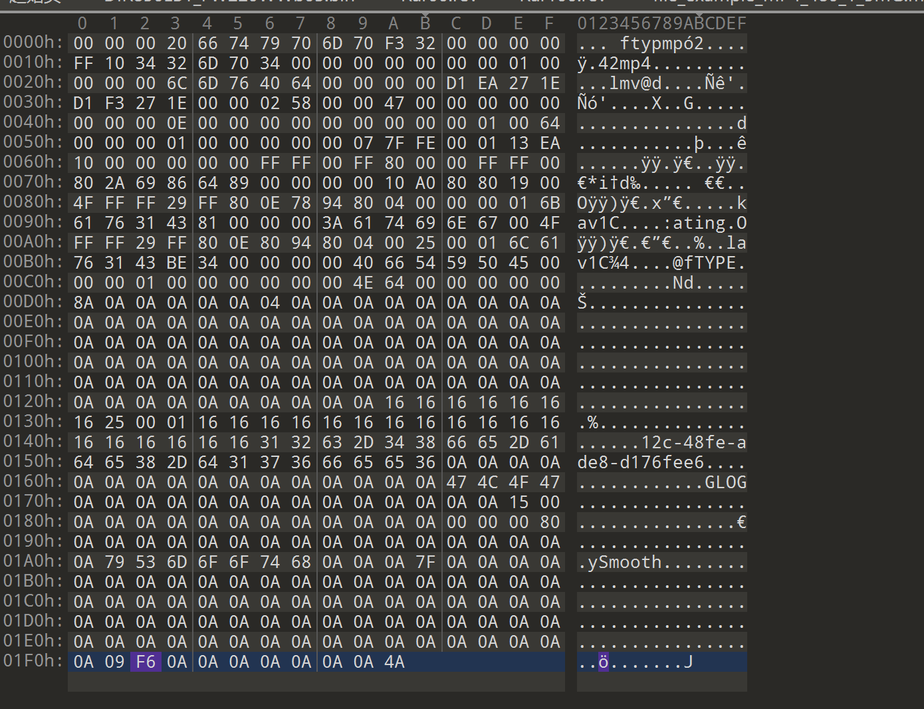Click hex column header 'F'
924x709 pixels.
coord(549,23)
